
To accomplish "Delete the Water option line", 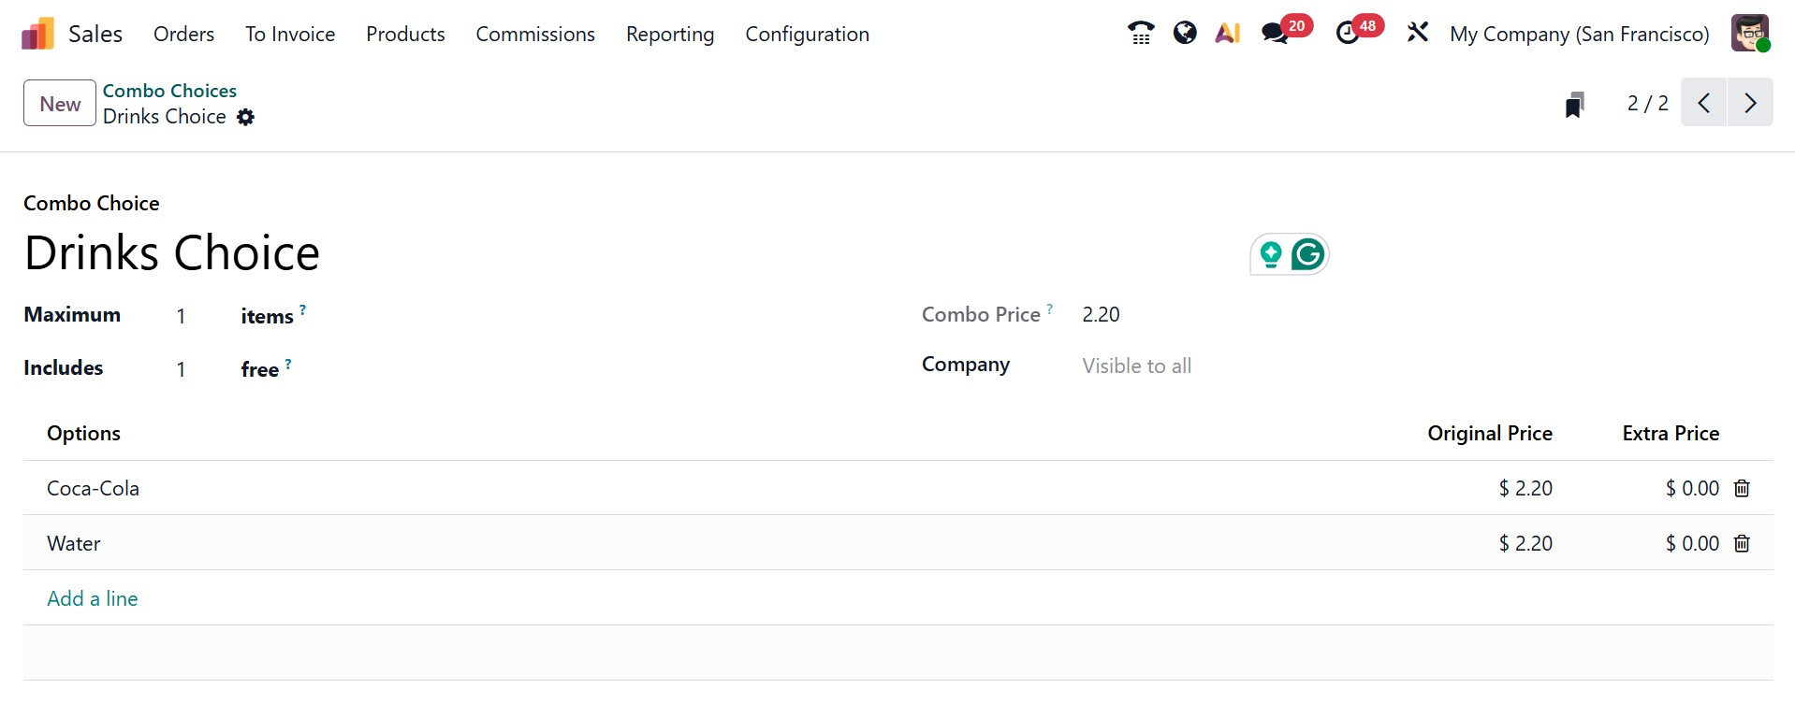I will 1742,543.
